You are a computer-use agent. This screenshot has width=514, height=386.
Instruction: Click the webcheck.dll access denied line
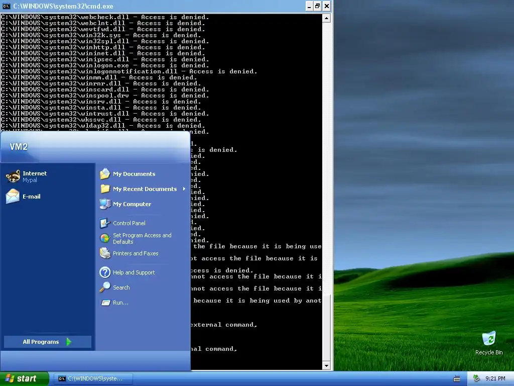click(x=104, y=17)
